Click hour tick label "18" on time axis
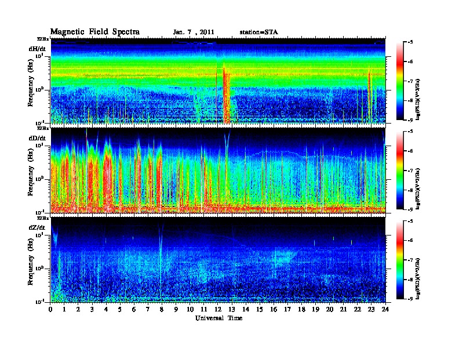459x355 pixels. (x=301, y=309)
